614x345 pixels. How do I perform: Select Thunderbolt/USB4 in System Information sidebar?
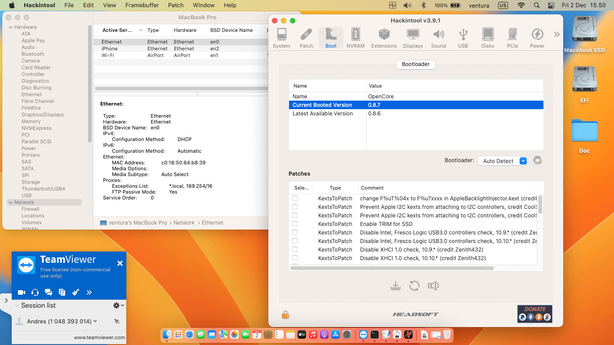click(x=43, y=189)
